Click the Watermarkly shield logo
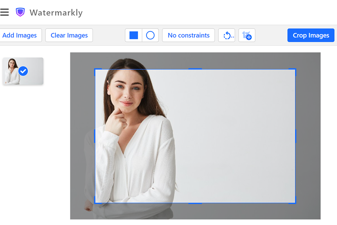 click(x=20, y=12)
